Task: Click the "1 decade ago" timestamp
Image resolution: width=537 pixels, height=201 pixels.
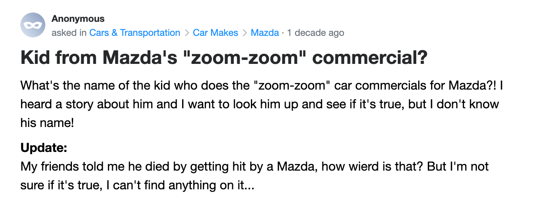Action: [316, 33]
